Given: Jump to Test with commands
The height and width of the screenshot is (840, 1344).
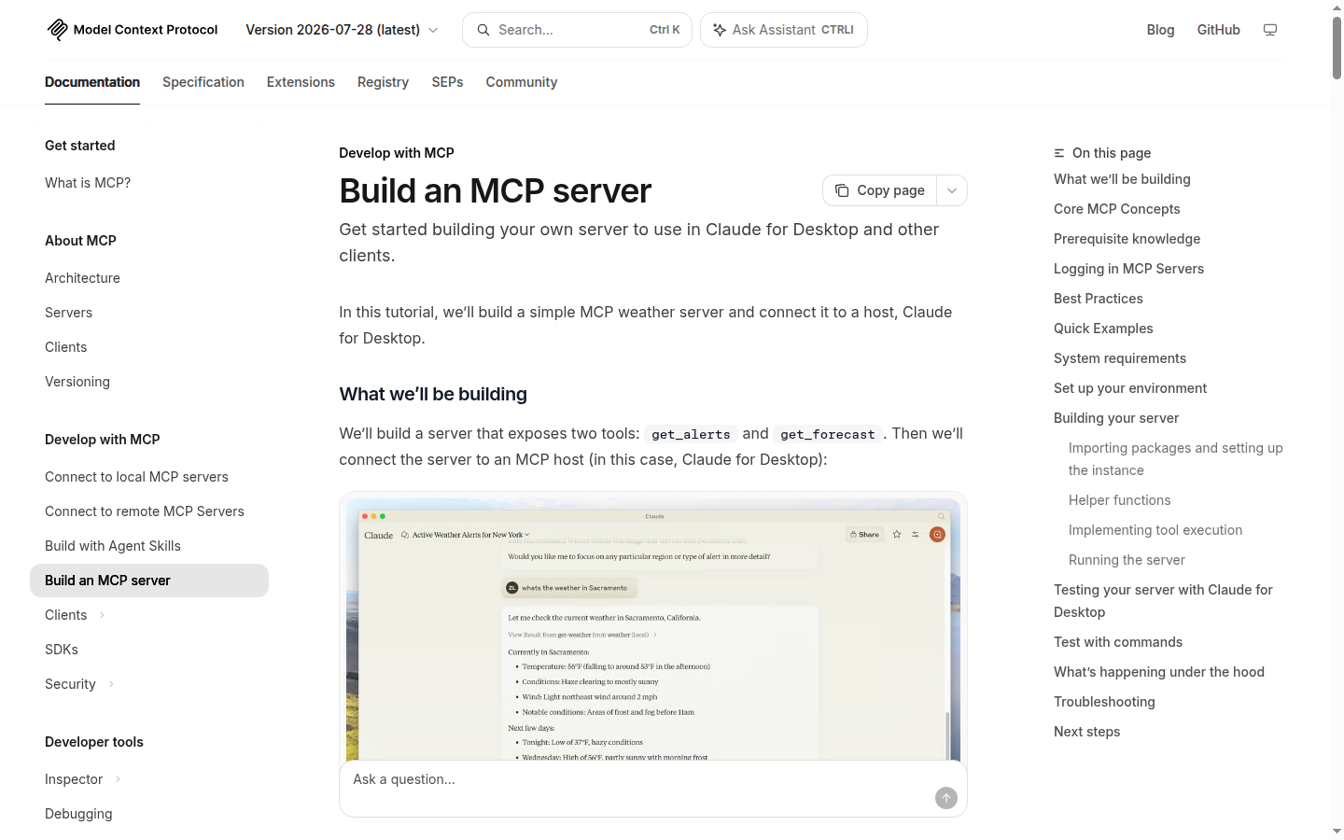Looking at the screenshot, I should (x=1118, y=642).
